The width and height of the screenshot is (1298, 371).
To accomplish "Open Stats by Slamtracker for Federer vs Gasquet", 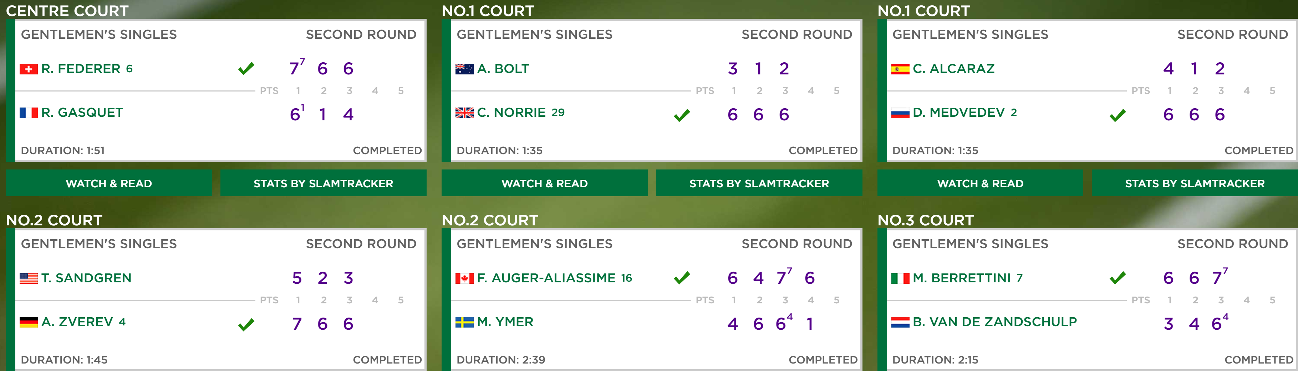I will pyautogui.click(x=324, y=183).
